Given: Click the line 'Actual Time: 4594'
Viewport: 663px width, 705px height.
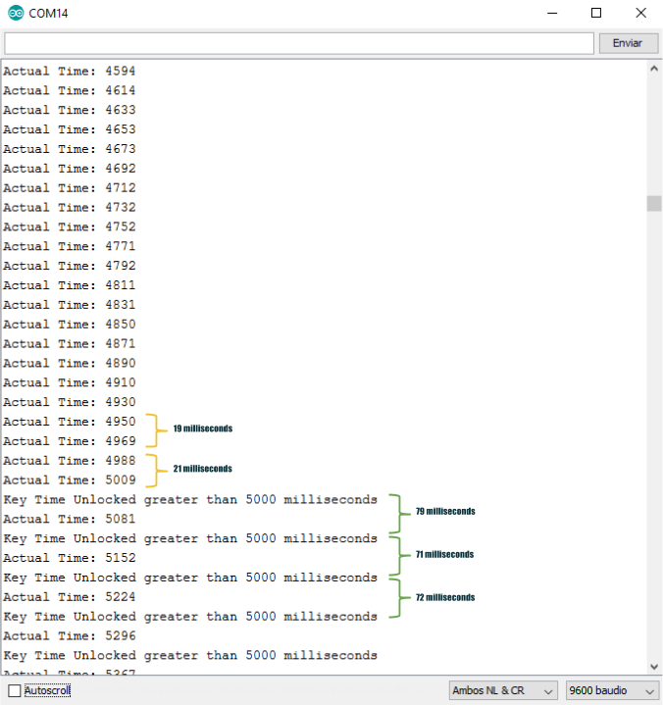Looking at the screenshot, I should click(x=70, y=71).
